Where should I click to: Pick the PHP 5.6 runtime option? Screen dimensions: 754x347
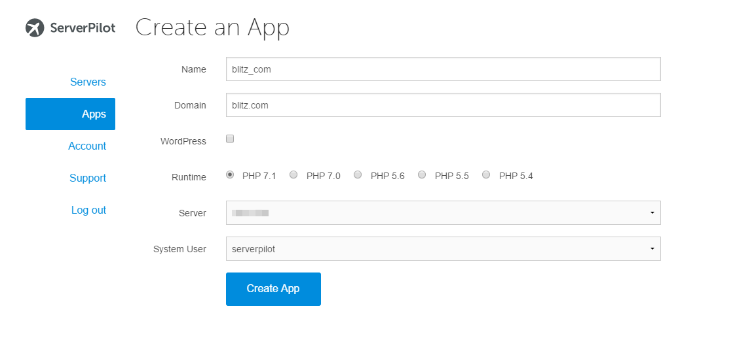click(x=358, y=174)
